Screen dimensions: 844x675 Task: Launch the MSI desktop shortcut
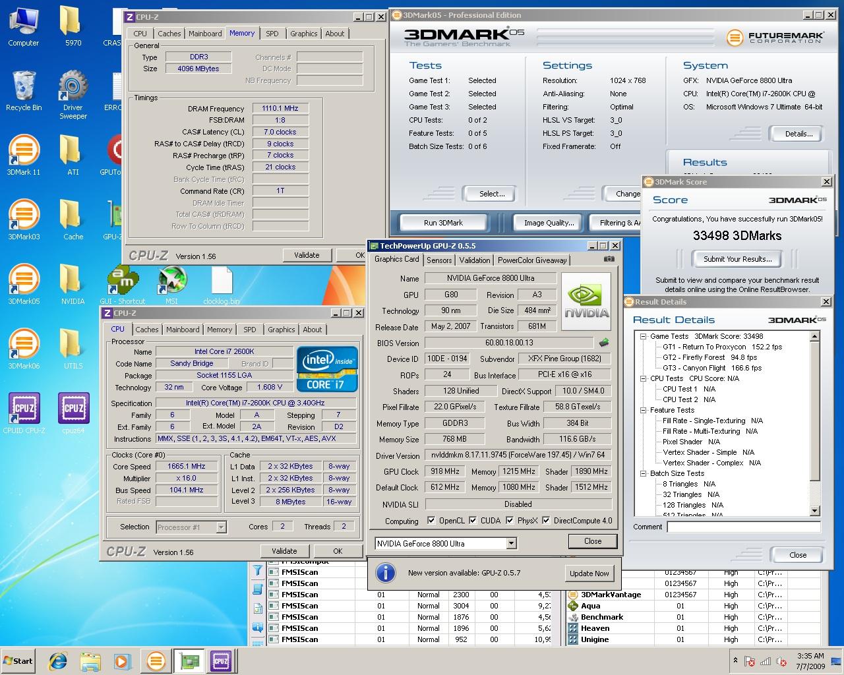(171, 285)
